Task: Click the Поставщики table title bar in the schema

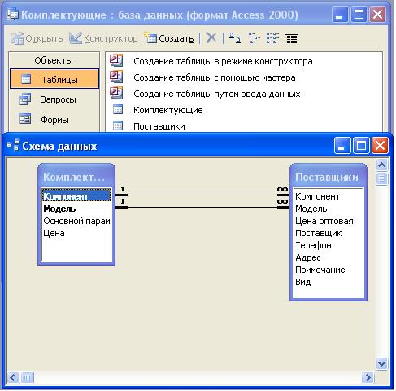Action: coord(329,177)
